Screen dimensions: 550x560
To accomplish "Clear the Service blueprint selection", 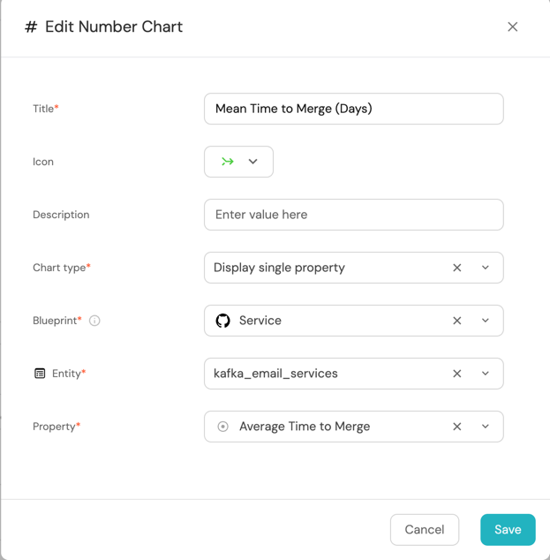I will pyautogui.click(x=457, y=321).
